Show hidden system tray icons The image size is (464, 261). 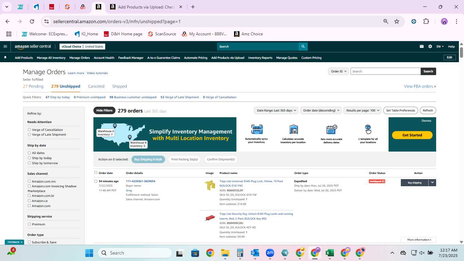[x=392, y=253]
